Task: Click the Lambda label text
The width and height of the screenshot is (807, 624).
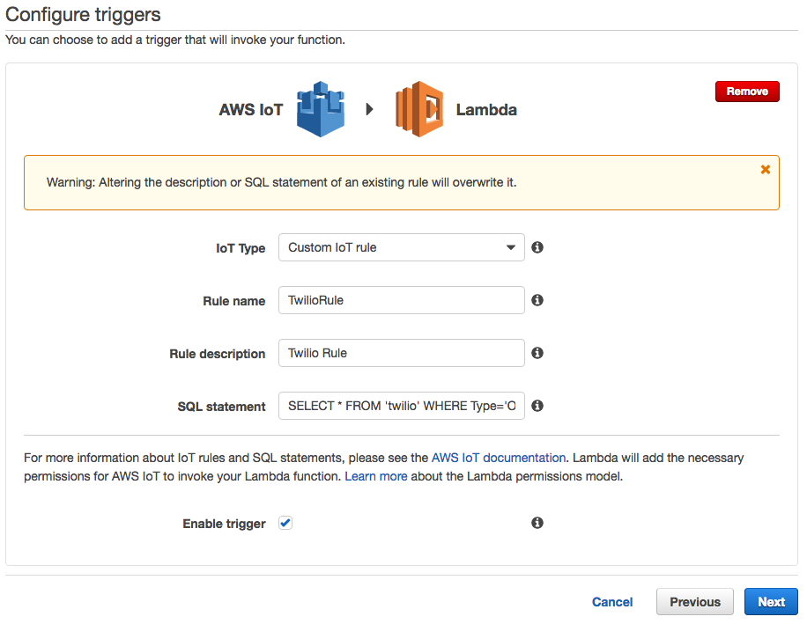Action: tap(486, 109)
